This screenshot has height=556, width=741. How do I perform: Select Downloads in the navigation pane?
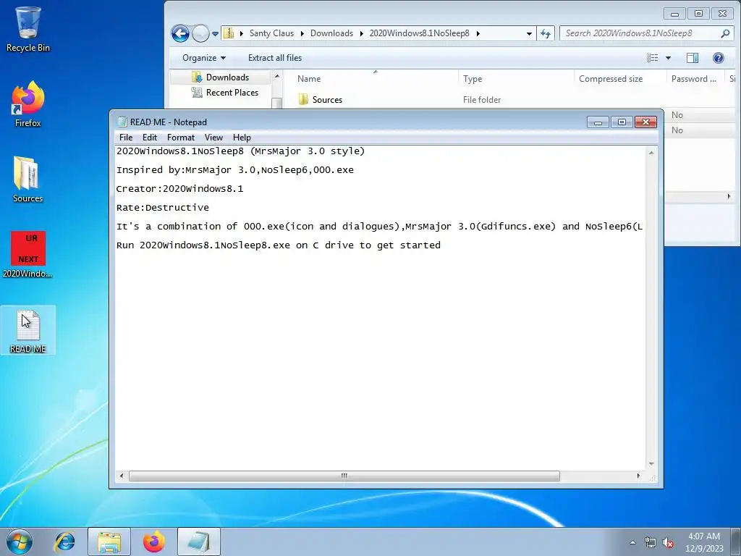[x=220, y=77]
